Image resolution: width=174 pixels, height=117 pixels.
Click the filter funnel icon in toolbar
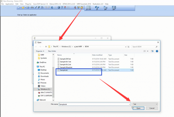tap(62, 8)
